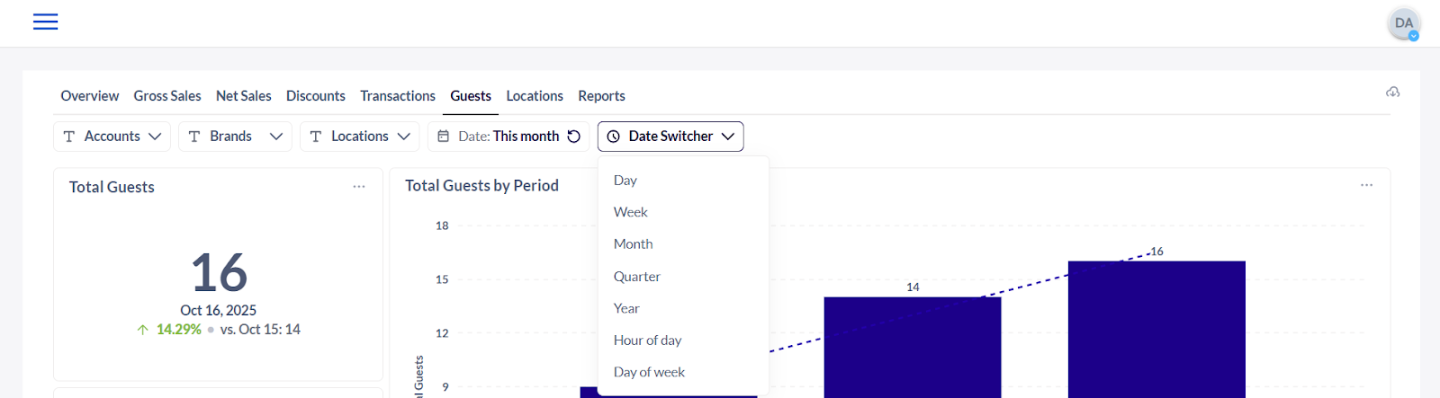
Task: Open the Transactions tab
Action: pyautogui.click(x=397, y=96)
